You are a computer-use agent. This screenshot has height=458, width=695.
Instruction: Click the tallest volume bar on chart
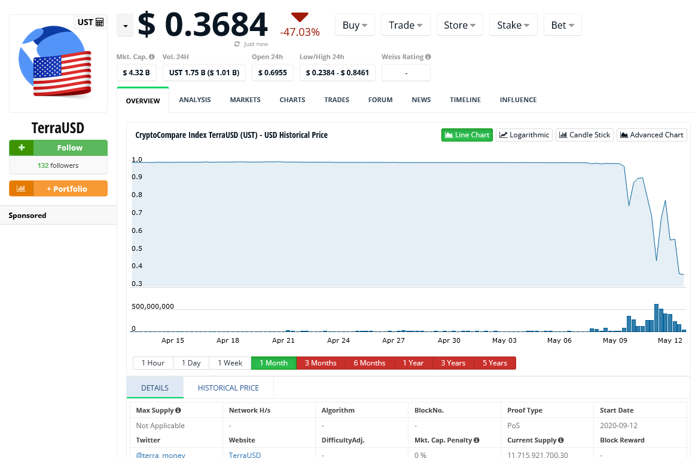[657, 318]
